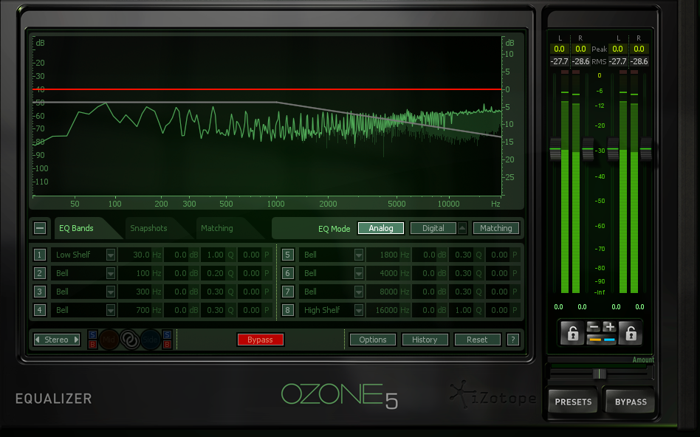Click the global BYPASS button
Image resolution: width=700 pixels, height=437 pixels.
point(631,402)
